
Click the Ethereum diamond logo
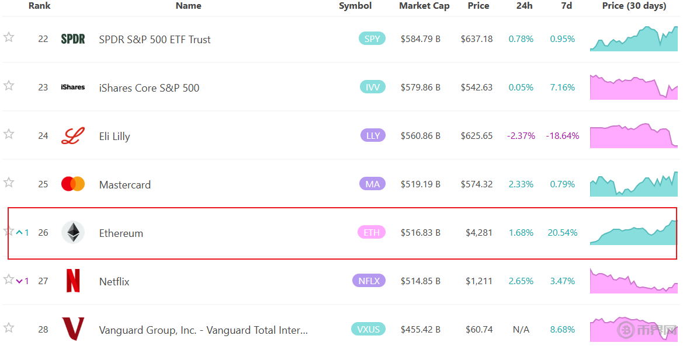point(73,233)
